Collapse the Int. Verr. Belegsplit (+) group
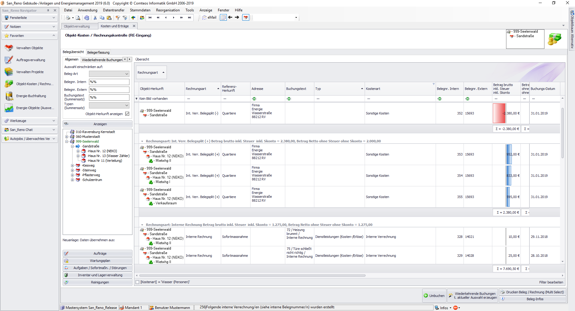The width and height of the screenshot is (575, 311). (142, 141)
